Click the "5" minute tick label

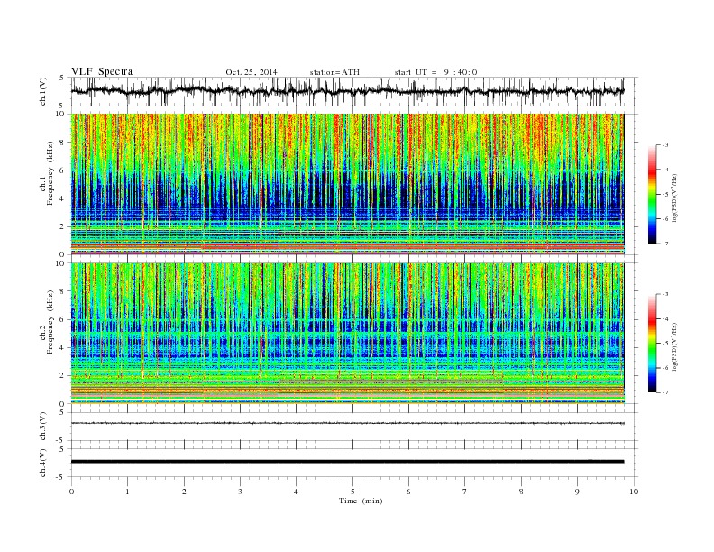point(352,492)
